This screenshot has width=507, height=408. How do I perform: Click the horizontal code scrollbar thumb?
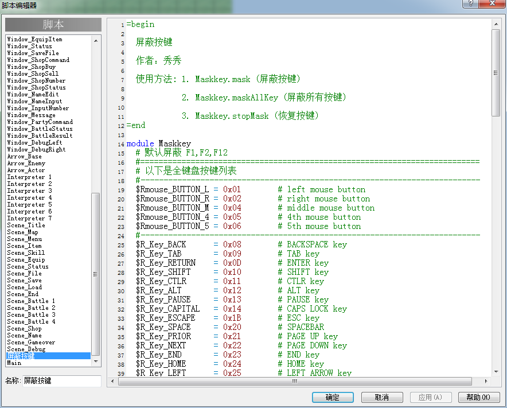click(x=295, y=381)
